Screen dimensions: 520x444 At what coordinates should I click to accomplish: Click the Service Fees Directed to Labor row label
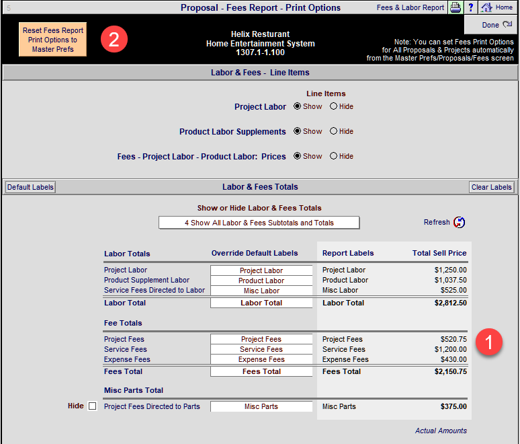click(155, 290)
